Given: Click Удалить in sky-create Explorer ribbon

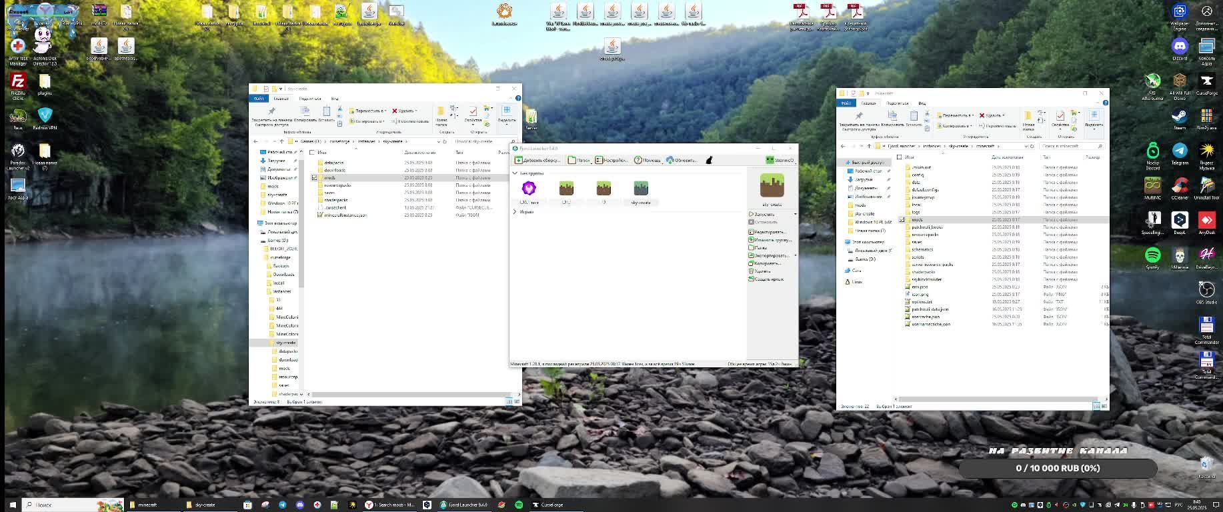Looking at the screenshot, I should pyautogui.click(x=405, y=111).
